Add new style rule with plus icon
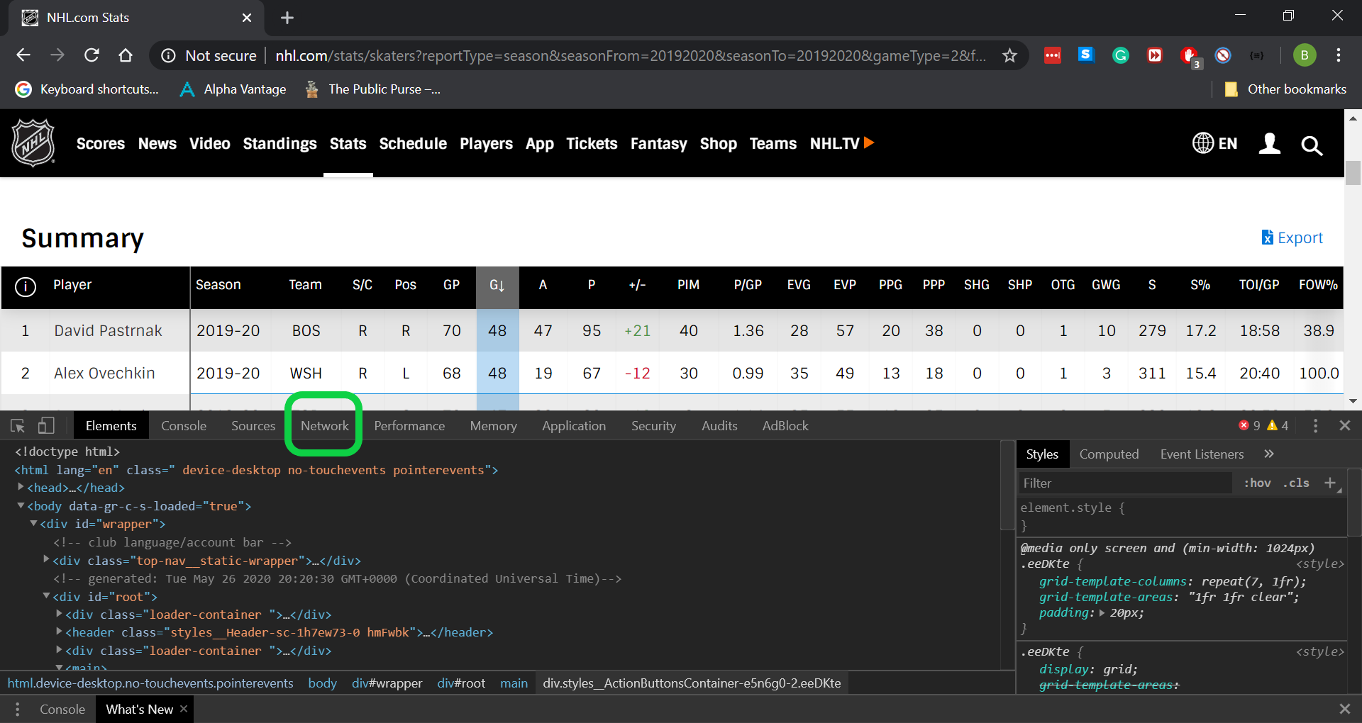 pos(1330,483)
